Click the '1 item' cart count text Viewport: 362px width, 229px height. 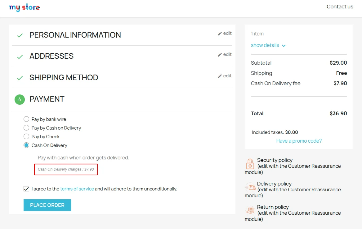257,34
